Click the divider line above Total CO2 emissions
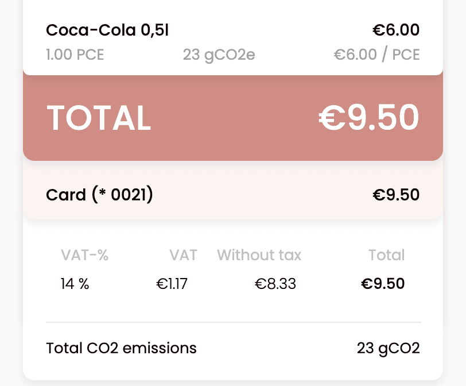Image resolution: width=466 pixels, height=386 pixels. click(233, 322)
